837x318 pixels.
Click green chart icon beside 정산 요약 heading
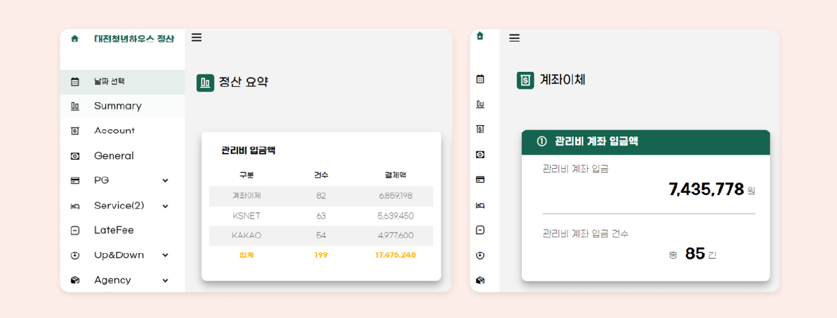[x=205, y=82]
